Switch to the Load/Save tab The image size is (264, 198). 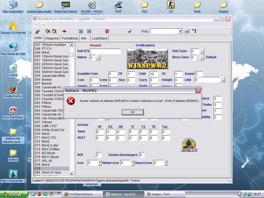click(x=99, y=38)
